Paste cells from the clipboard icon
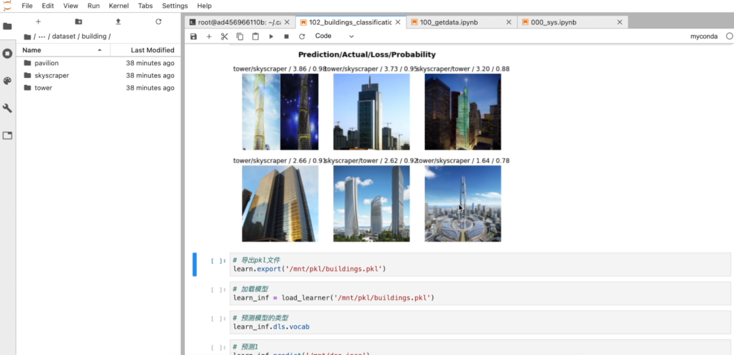The width and height of the screenshot is (734, 355). point(256,37)
